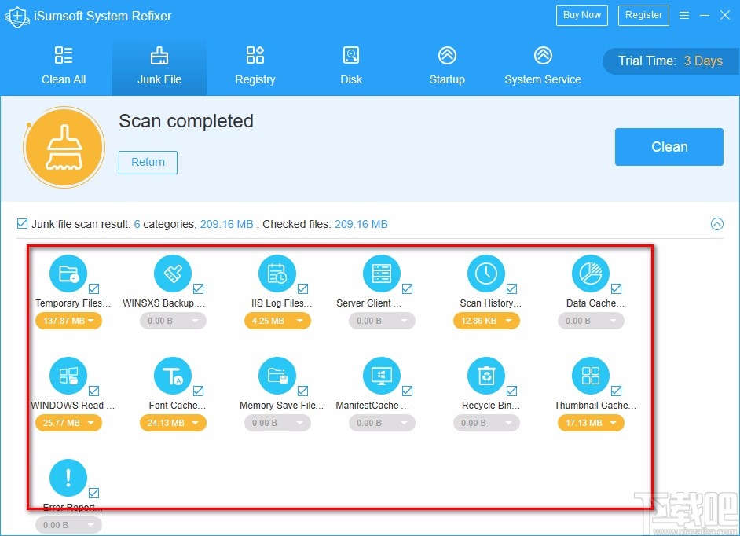Open the hamburger menu icon
The width and height of the screenshot is (740, 536).
pyautogui.click(x=684, y=16)
